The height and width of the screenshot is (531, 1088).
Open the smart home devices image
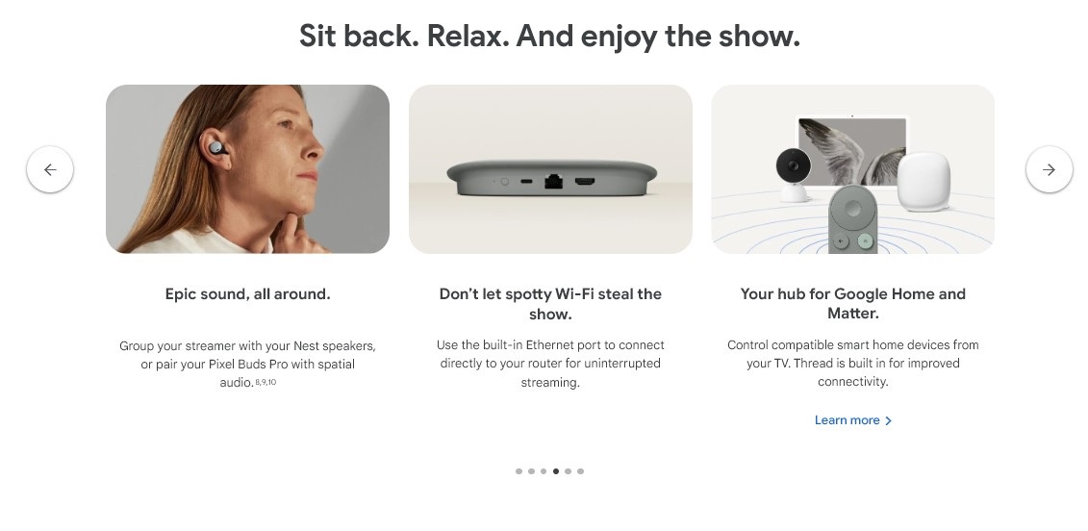coord(852,169)
